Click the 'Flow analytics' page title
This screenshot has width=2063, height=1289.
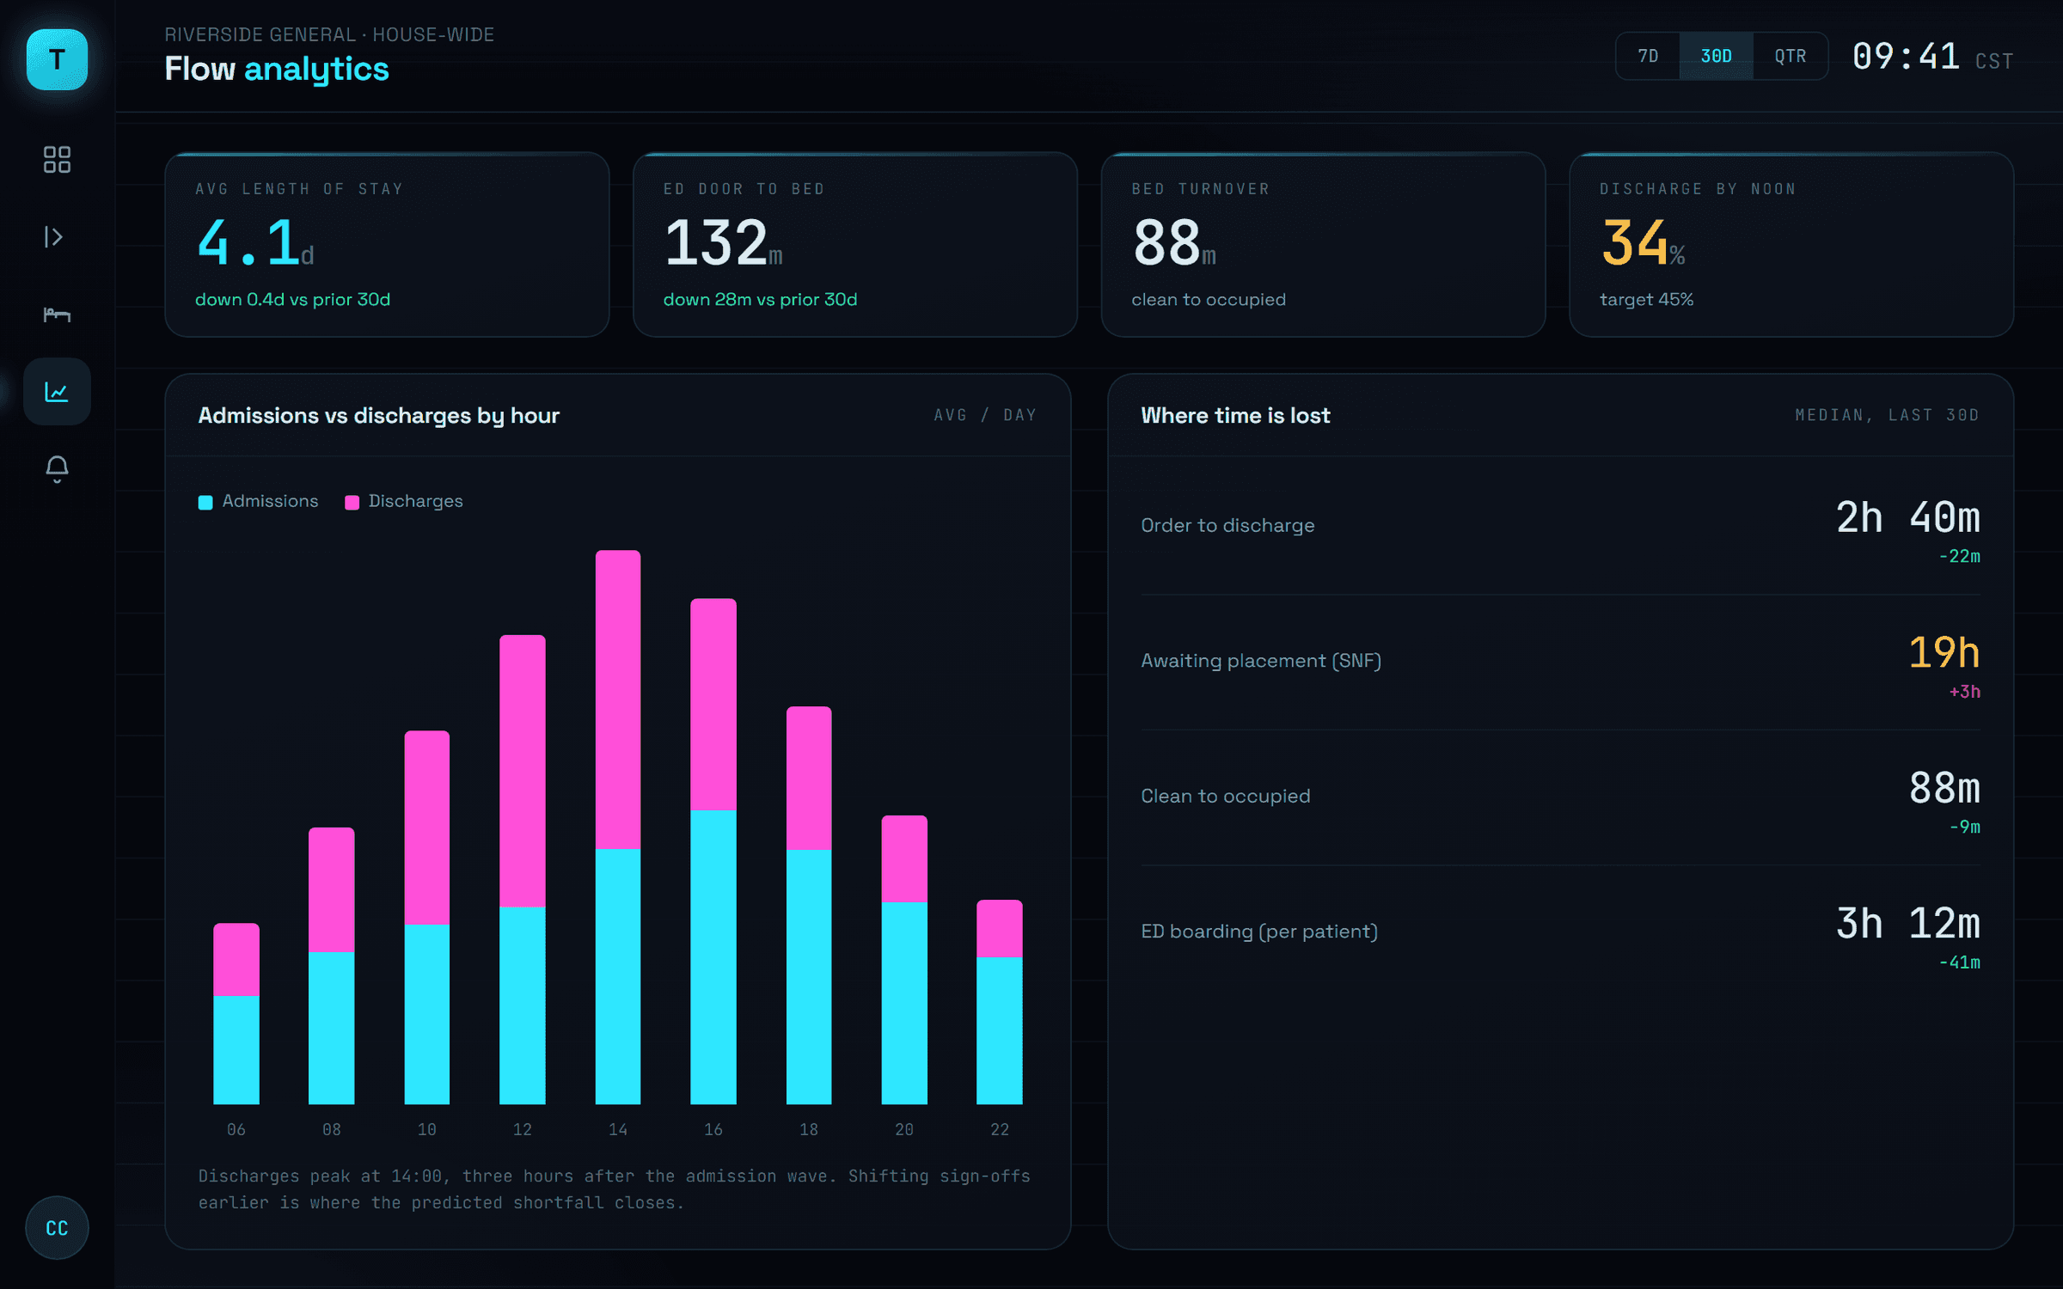[277, 69]
